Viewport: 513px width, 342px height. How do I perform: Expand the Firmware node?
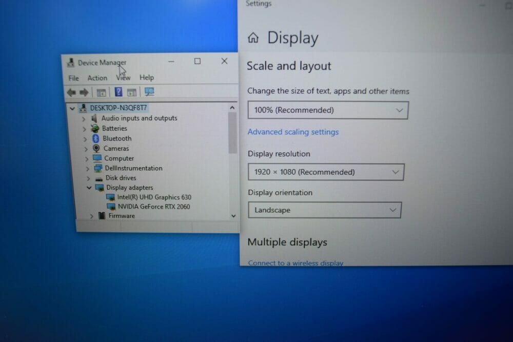(91, 216)
